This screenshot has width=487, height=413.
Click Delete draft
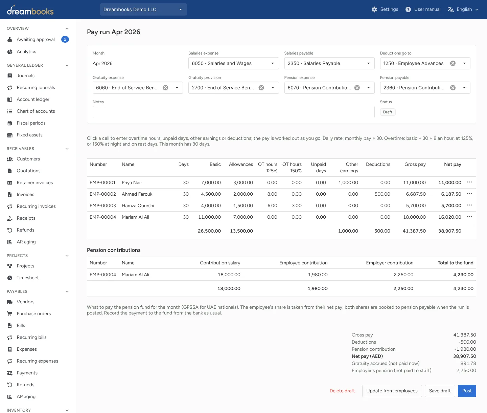click(342, 391)
